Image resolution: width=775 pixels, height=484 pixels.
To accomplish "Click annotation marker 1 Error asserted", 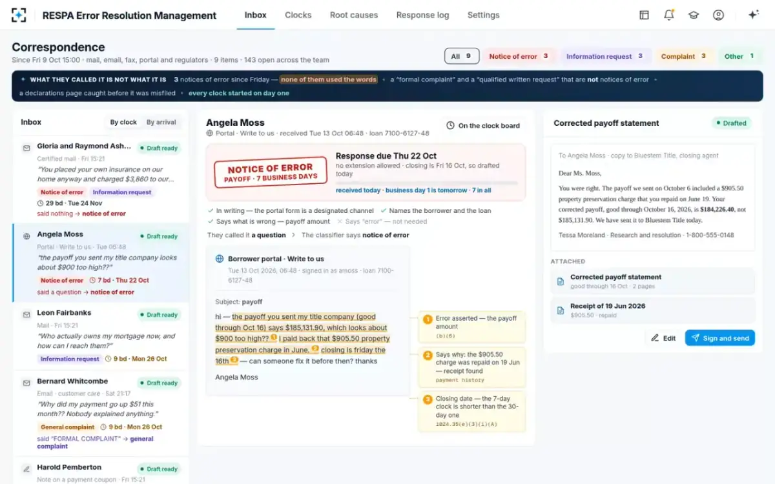I will 428,319.
